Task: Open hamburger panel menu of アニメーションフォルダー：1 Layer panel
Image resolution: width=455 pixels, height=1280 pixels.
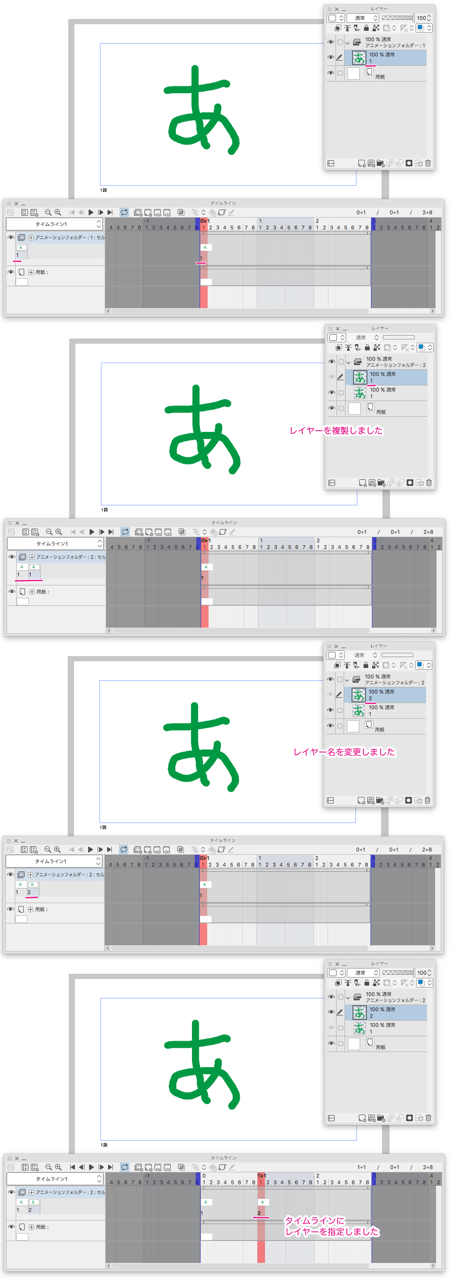Action: pos(329,9)
